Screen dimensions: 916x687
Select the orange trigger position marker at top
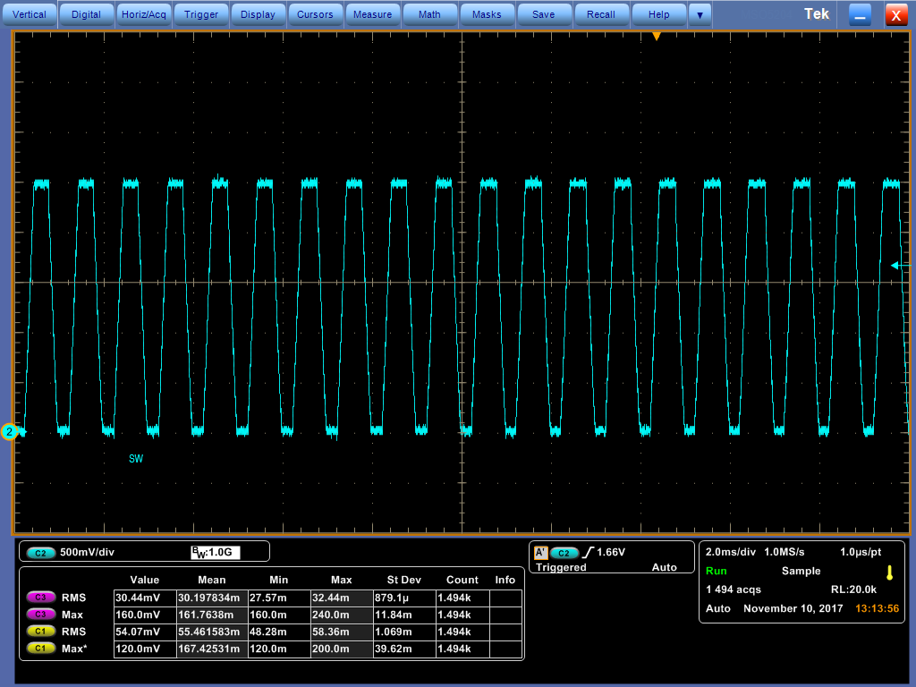click(657, 36)
